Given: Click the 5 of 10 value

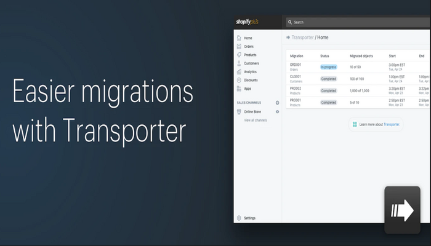Looking at the screenshot, I should pyautogui.click(x=354, y=103).
